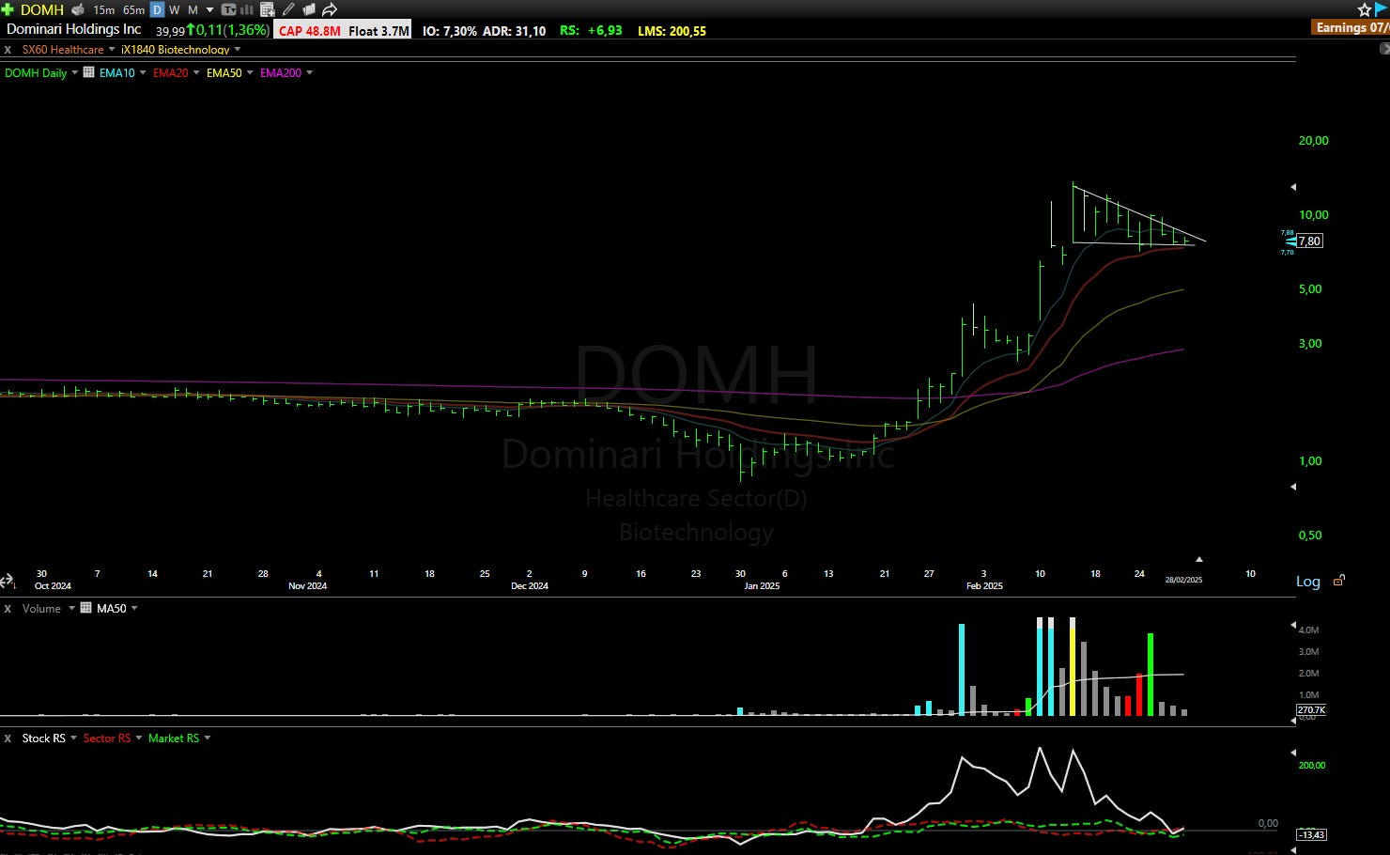1390x855 pixels.
Task: Open the EMA20 dropdown arrow
Action: [x=196, y=72]
